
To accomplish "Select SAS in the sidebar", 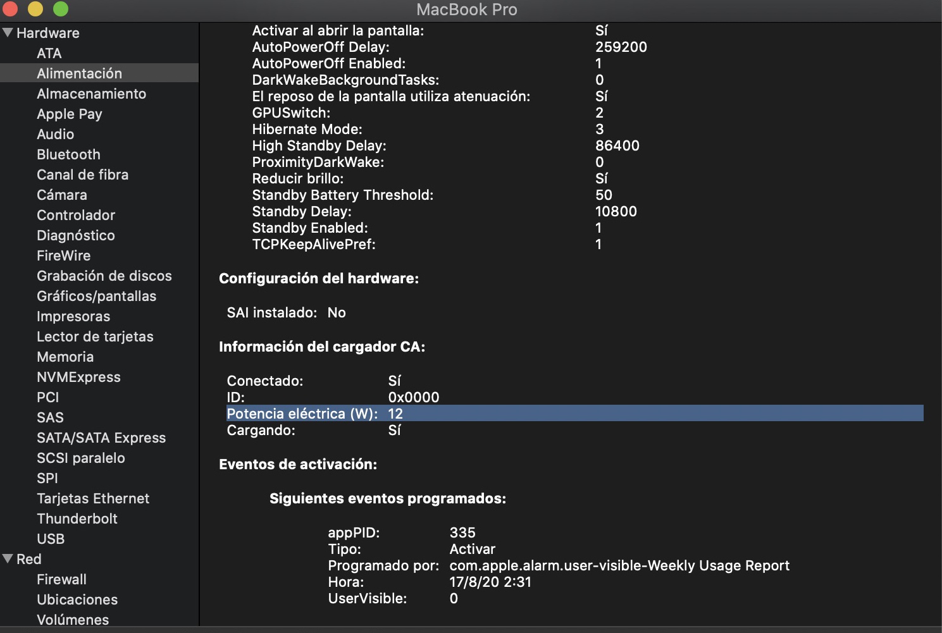I will coord(51,417).
